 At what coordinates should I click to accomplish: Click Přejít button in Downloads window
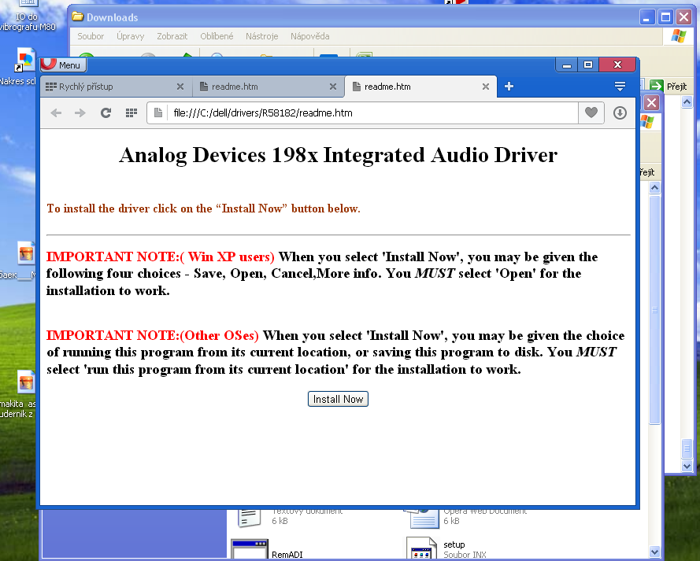[669, 86]
